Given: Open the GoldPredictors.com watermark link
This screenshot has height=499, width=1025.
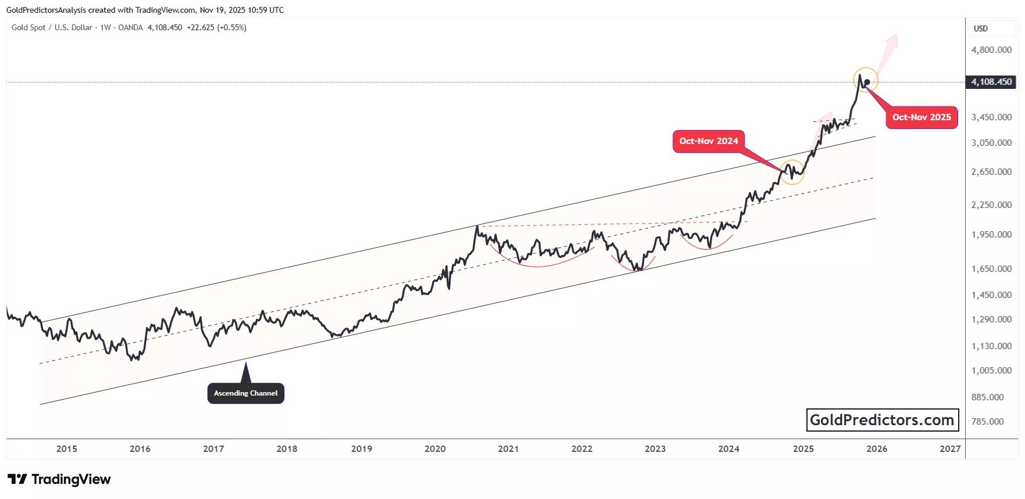Looking at the screenshot, I should (881, 420).
